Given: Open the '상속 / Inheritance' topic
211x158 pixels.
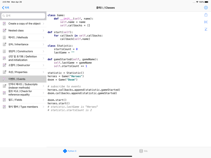Looking at the screenshot, I should (x=23, y=44).
